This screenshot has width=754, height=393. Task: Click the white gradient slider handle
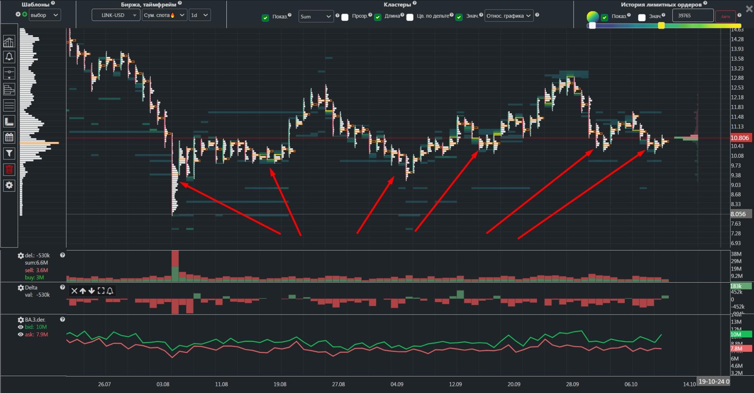[592, 25]
